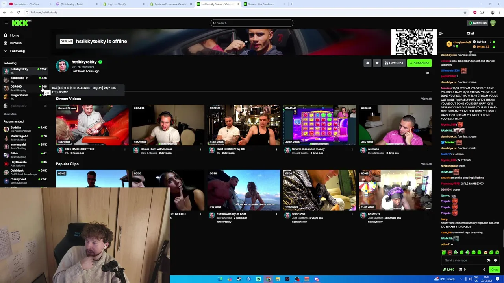Open Buddha in Recommended list
Viewport: 504px width, 283px height.
25,129
